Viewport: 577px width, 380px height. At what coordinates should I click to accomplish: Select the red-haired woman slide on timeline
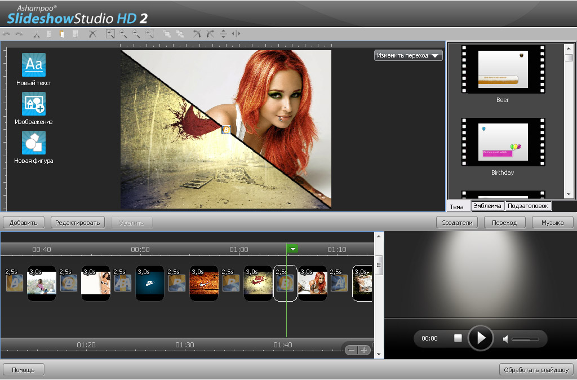pyautogui.click(x=313, y=283)
